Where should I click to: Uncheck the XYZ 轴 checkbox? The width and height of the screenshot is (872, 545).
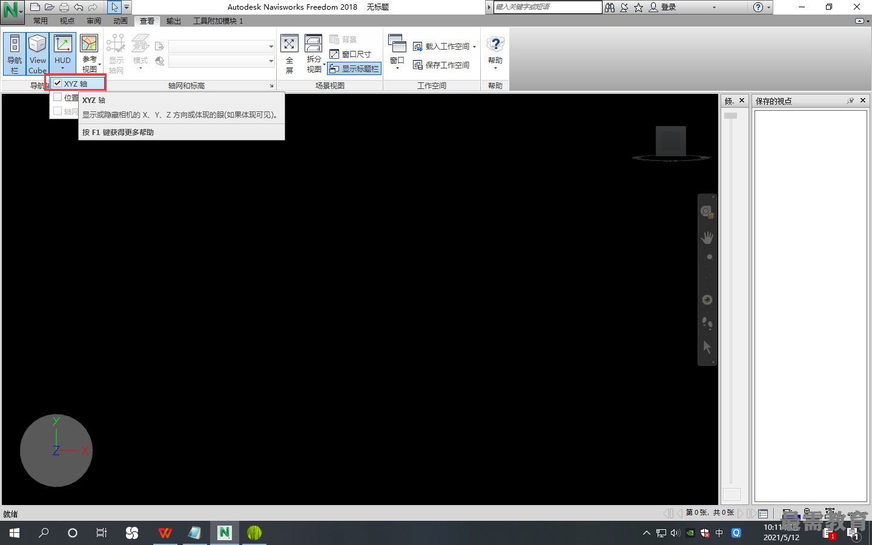58,84
